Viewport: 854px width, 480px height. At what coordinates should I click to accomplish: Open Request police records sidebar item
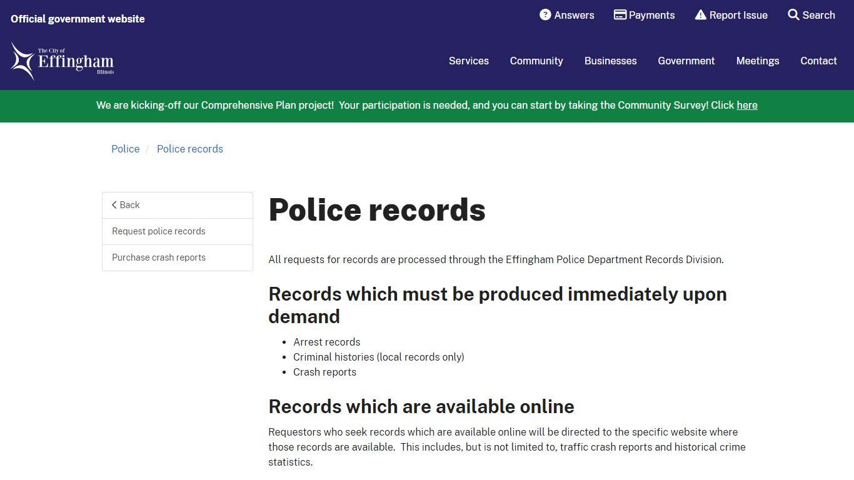pos(178,231)
